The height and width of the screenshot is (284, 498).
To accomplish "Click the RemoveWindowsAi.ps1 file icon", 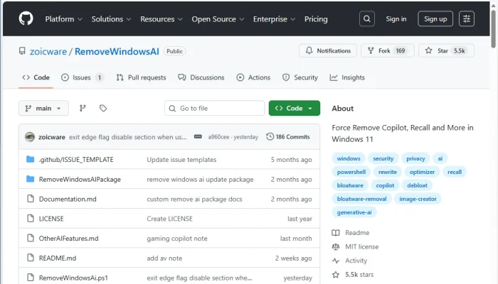I will [x=31, y=278].
